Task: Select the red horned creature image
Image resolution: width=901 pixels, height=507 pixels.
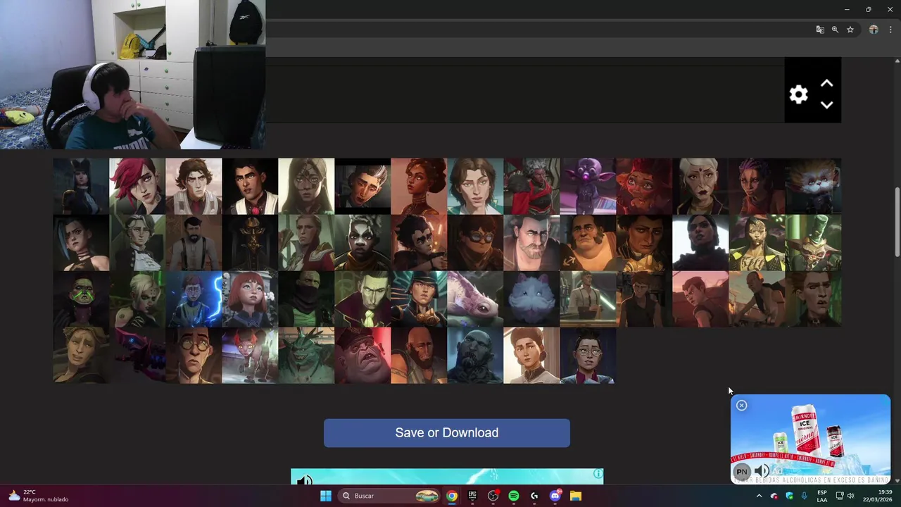Action: click(x=250, y=355)
